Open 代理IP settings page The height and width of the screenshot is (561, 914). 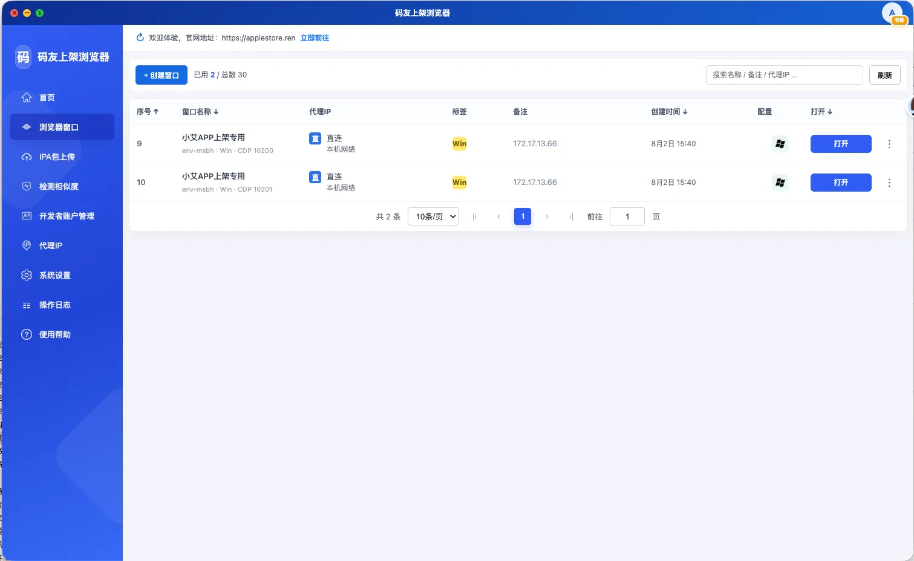pos(62,245)
